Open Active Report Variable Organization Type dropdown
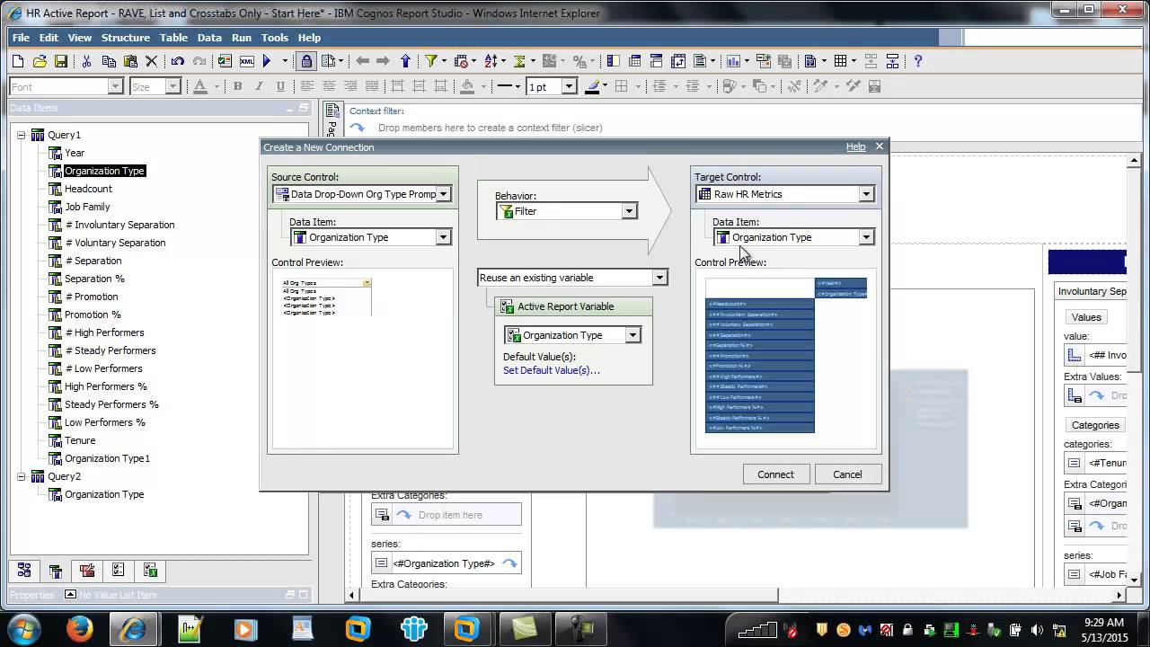 pyautogui.click(x=632, y=335)
